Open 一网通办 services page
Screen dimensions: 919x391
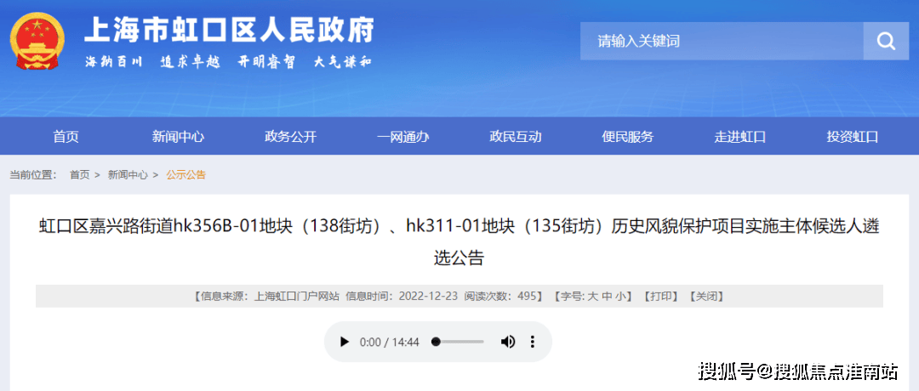point(402,137)
